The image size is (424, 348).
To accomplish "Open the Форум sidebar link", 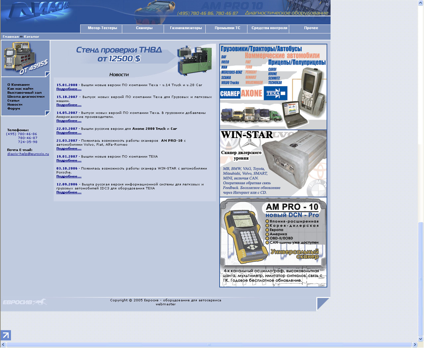I will click(14, 109).
